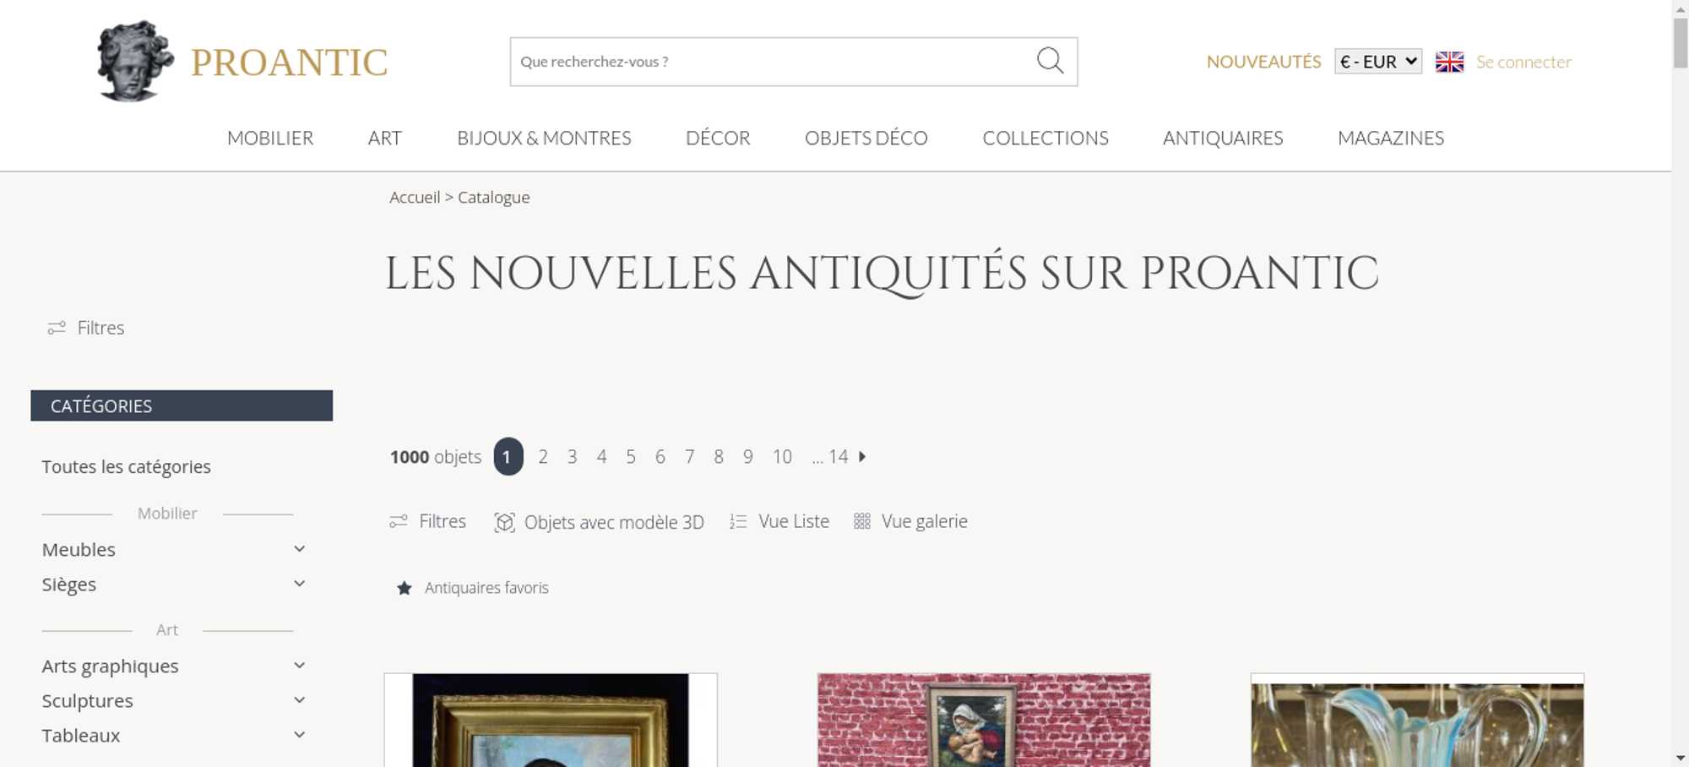Open the BIJOUX & MONTRES menu
The height and width of the screenshot is (767, 1689).
544,138
